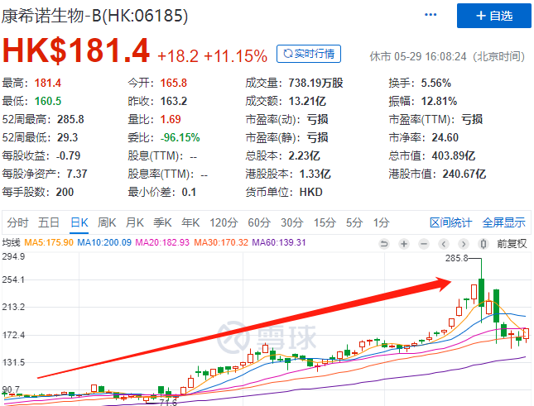Click the MA5:175.90 moving average label

(49, 242)
